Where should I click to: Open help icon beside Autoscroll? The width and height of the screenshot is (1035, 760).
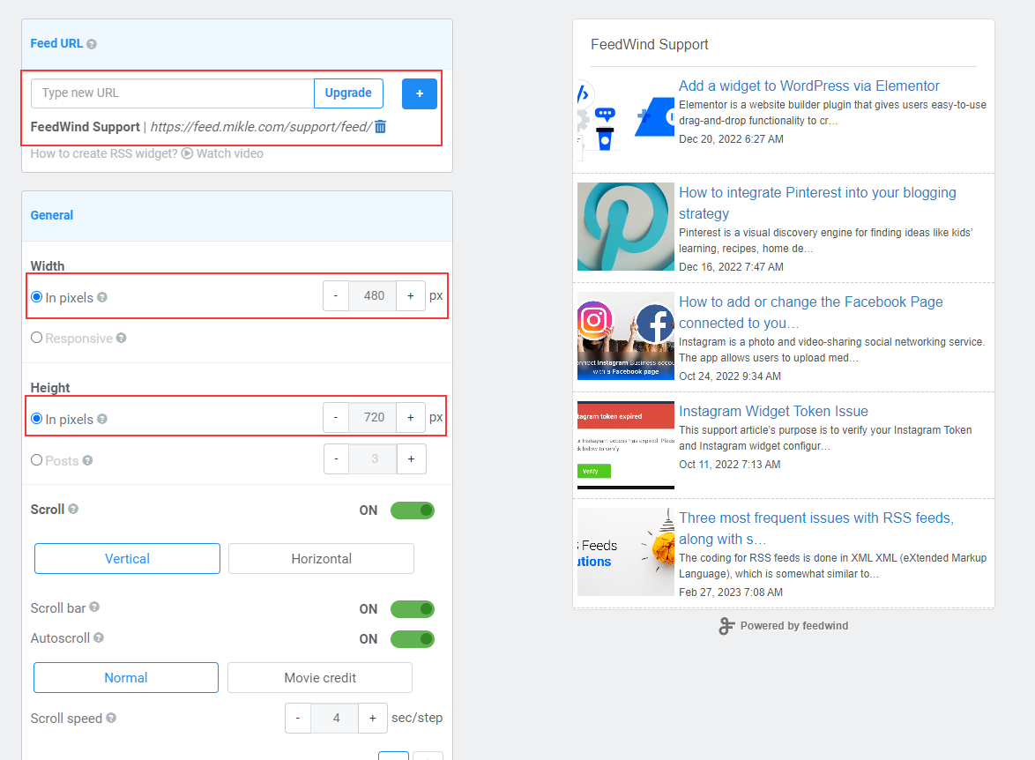click(99, 637)
